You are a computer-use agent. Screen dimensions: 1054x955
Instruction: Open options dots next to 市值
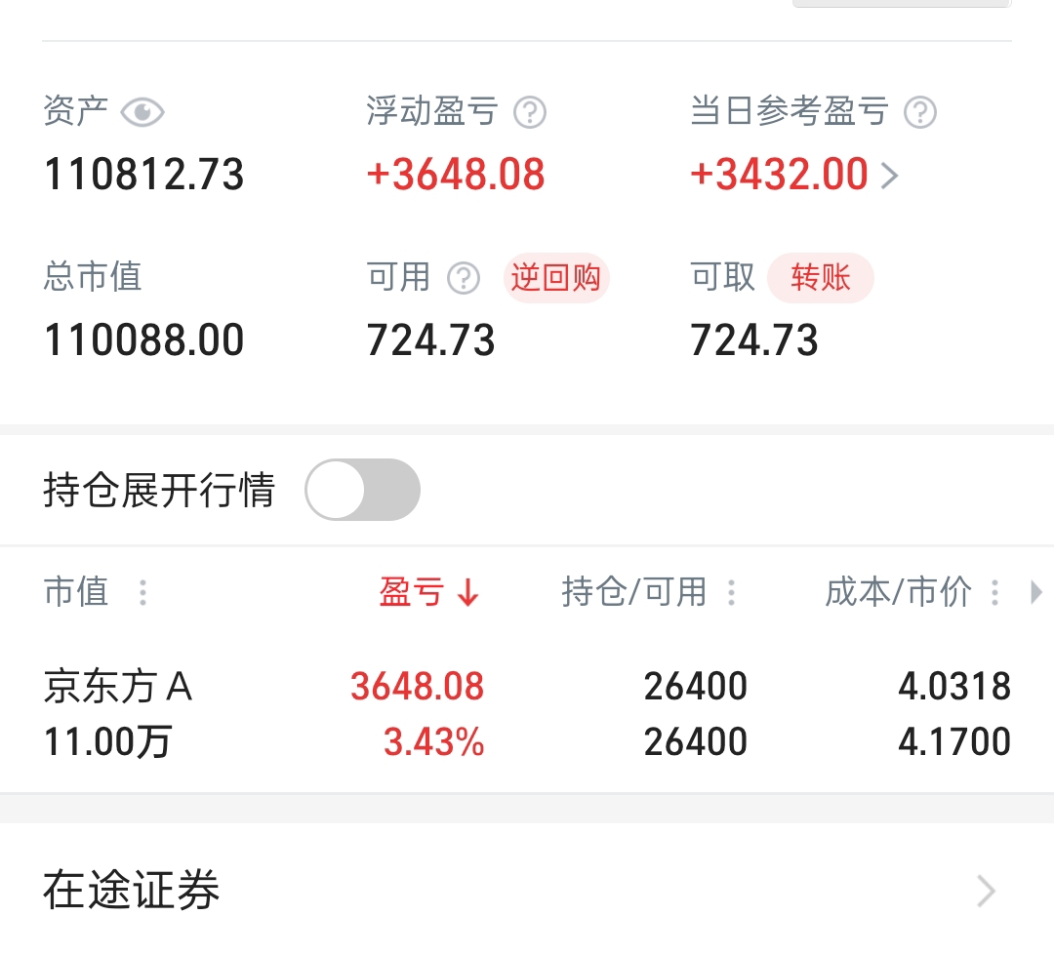143,593
